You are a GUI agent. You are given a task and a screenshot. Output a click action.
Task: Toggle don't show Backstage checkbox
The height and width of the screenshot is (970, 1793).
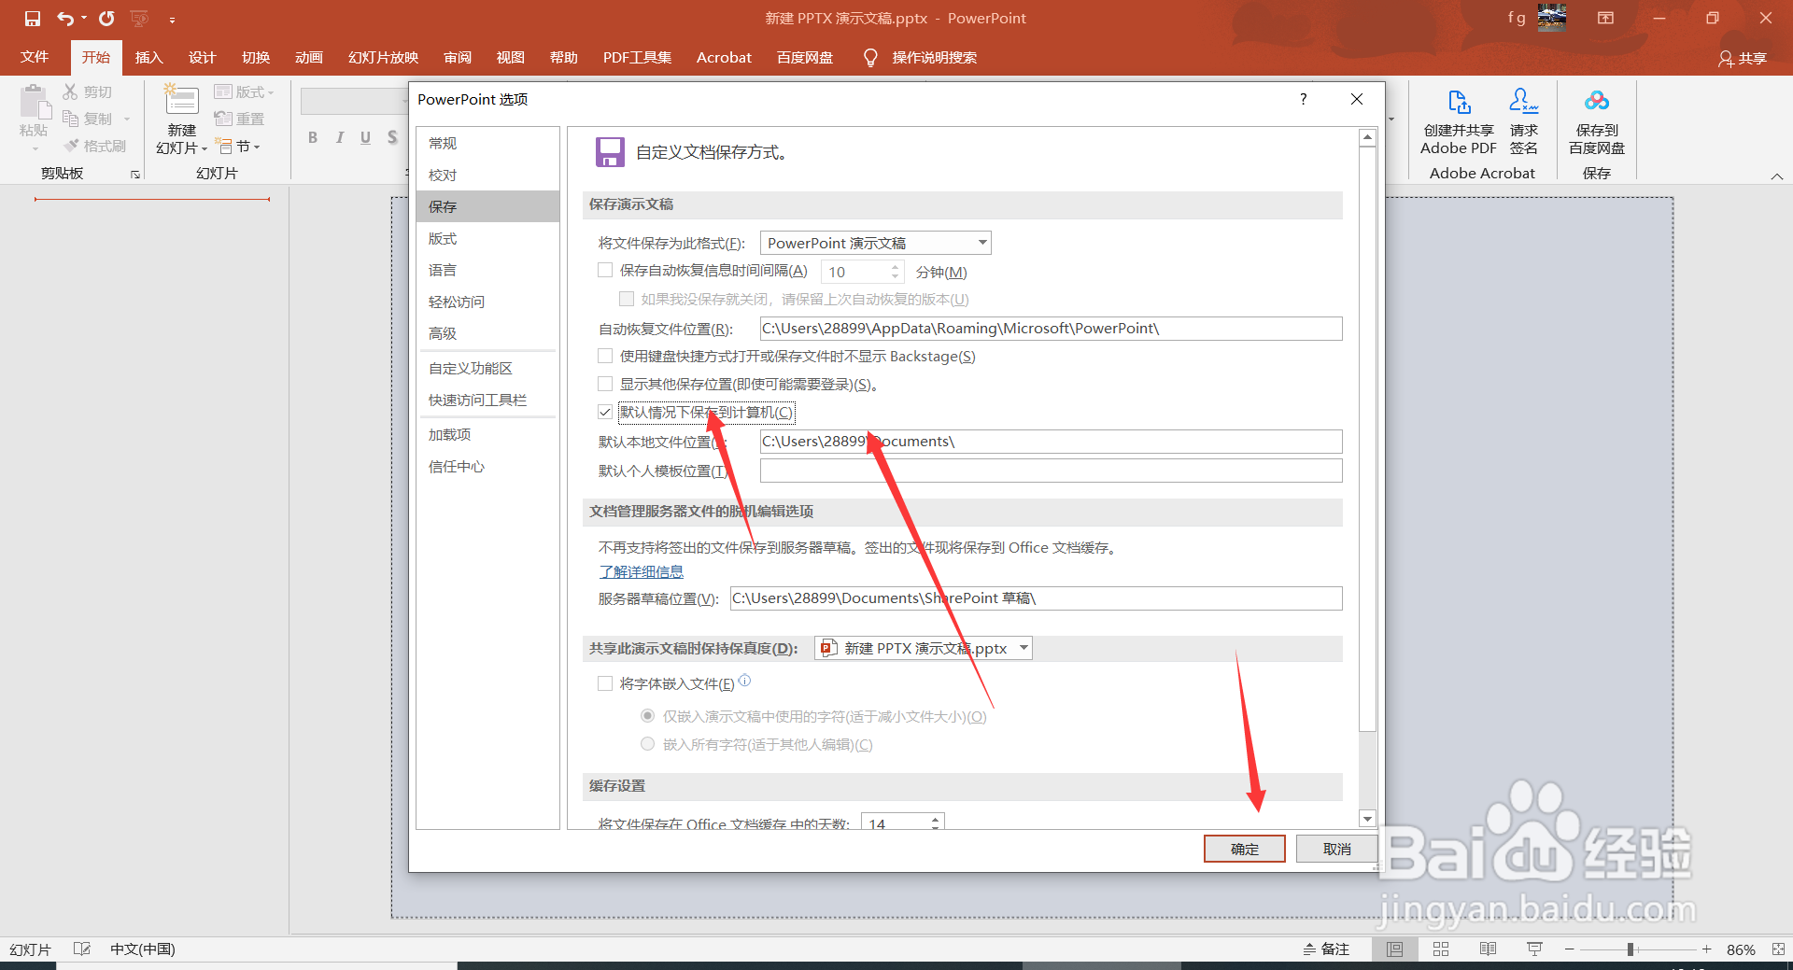tap(605, 356)
